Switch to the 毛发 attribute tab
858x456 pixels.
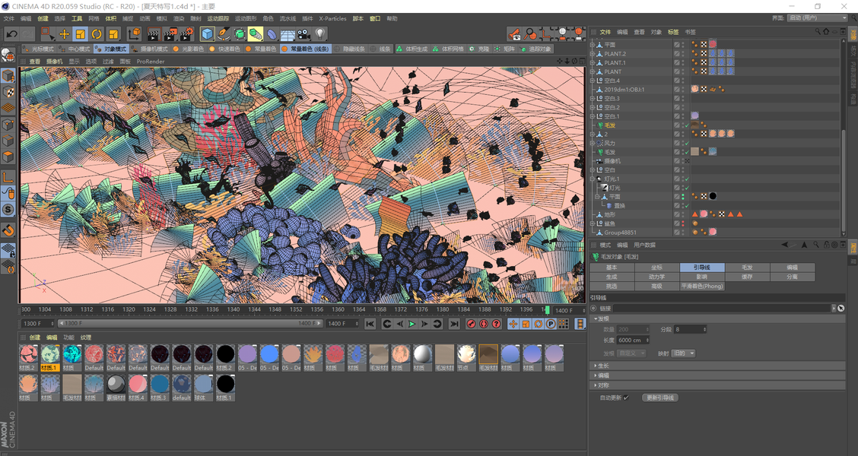coord(747,268)
